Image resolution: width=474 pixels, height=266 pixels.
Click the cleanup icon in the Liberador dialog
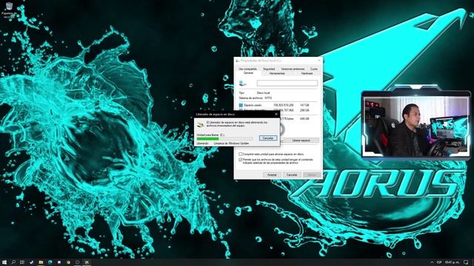200,124
